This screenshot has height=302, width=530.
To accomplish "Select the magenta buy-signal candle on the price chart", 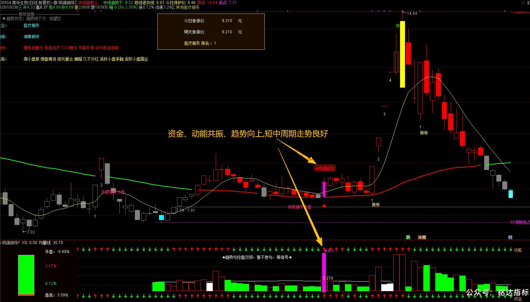I will coord(324,189).
